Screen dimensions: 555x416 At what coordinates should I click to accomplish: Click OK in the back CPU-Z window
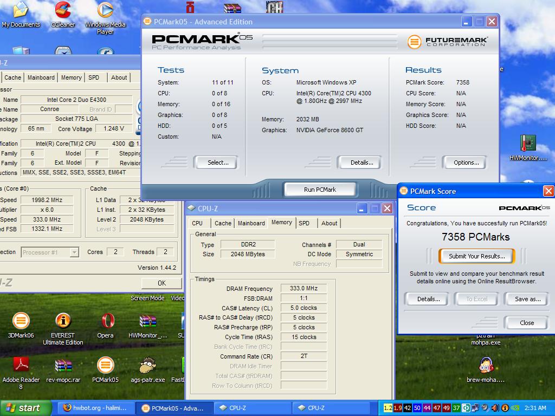click(162, 283)
